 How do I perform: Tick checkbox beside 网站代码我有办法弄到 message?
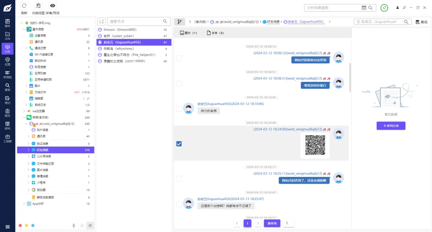point(179,58)
